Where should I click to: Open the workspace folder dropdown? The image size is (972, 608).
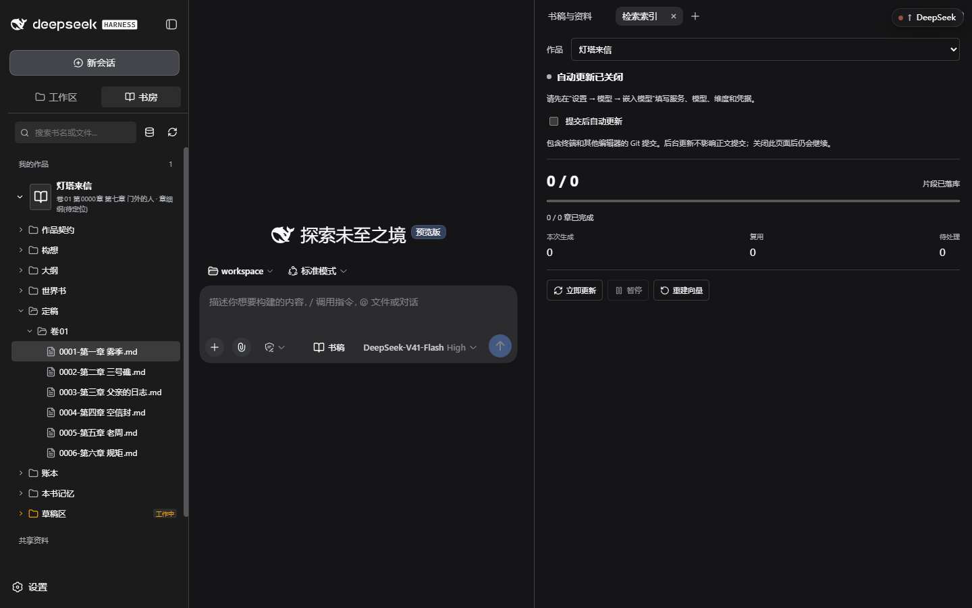pyautogui.click(x=240, y=271)
